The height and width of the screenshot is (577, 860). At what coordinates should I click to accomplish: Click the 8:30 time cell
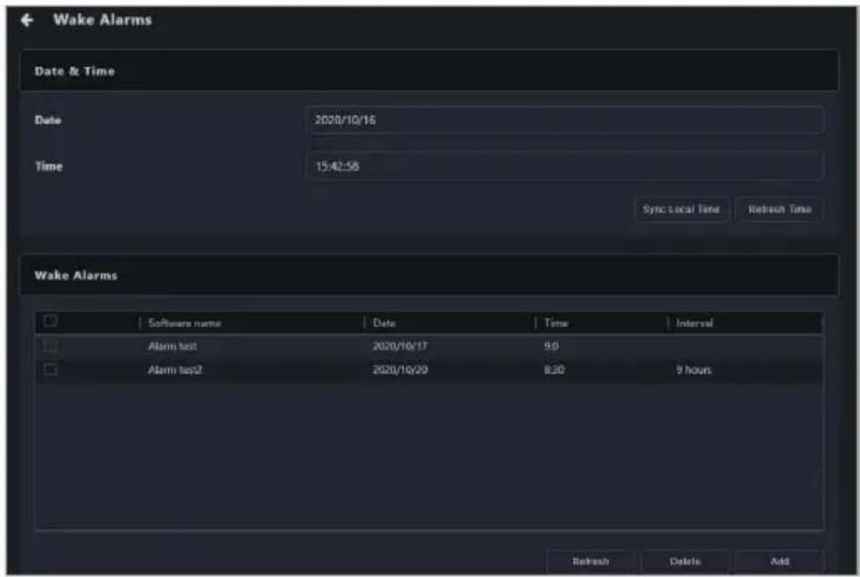tap(554, 369)
